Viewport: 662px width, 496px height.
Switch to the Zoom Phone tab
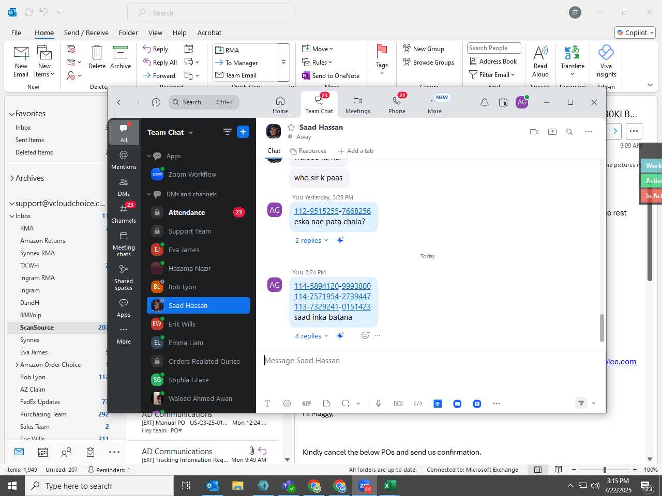[397, 105]
